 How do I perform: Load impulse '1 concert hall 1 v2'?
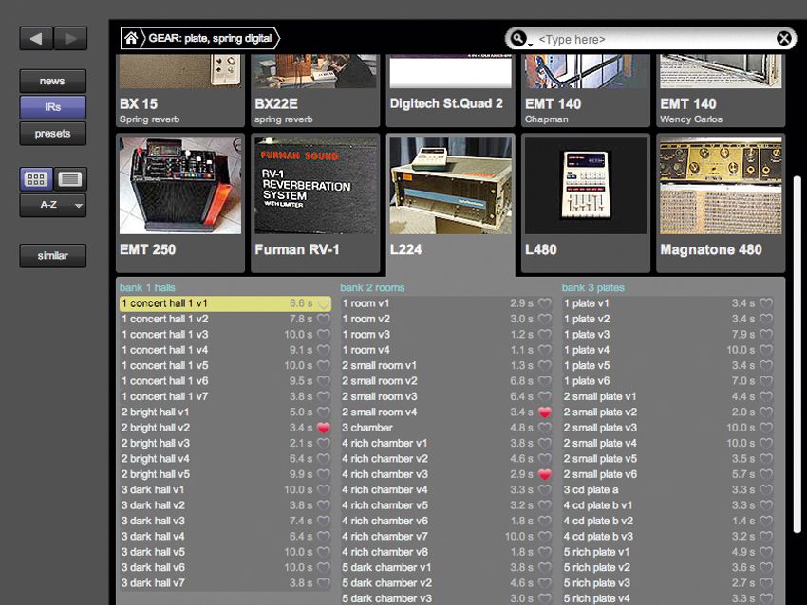(x=225, y=320)
